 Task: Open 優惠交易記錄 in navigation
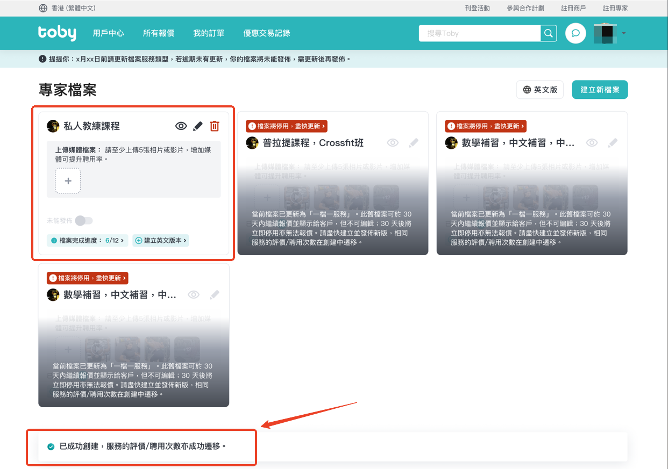pos(267,33)
